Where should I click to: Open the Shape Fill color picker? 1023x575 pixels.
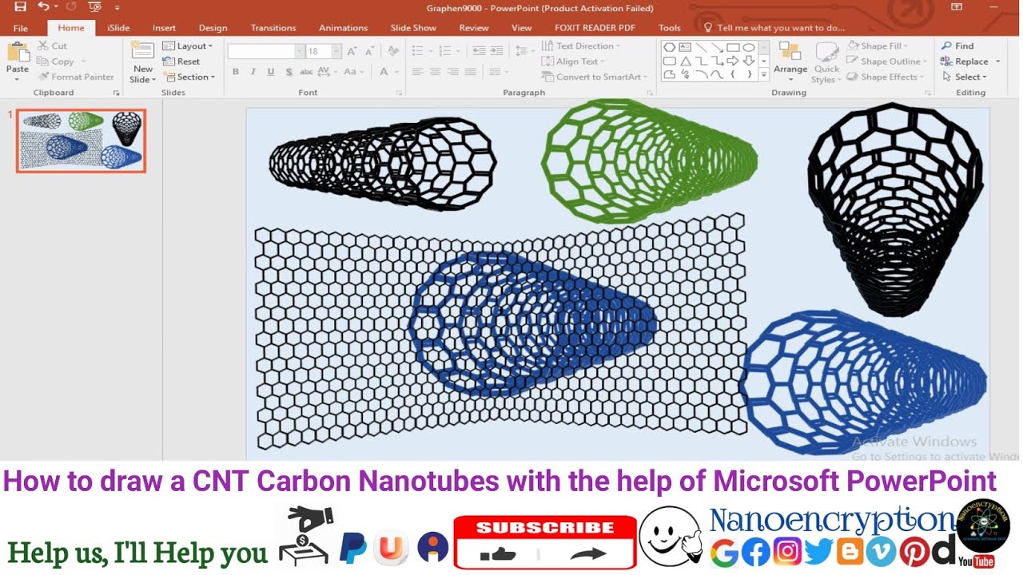coord(879,46)
